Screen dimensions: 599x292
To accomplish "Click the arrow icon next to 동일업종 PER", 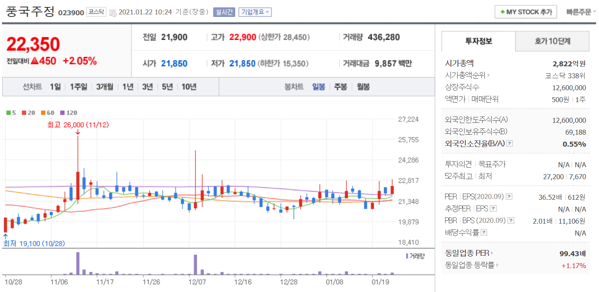I will [492, 253].
